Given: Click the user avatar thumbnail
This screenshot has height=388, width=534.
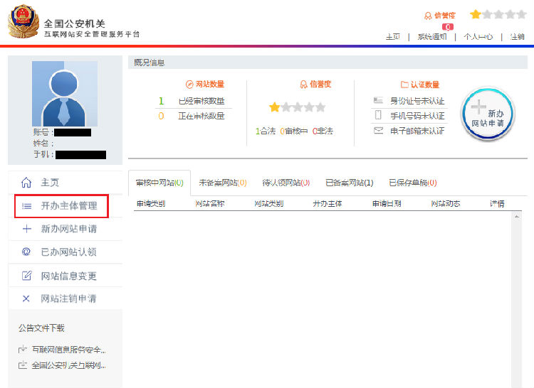Looking at the screenshot, I should pos(65,94).
